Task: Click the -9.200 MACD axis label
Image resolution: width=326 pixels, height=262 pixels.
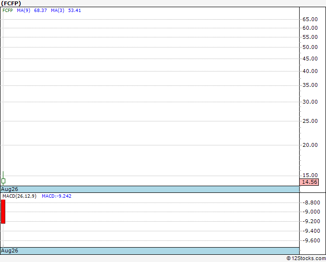Action: click(311, 221)
